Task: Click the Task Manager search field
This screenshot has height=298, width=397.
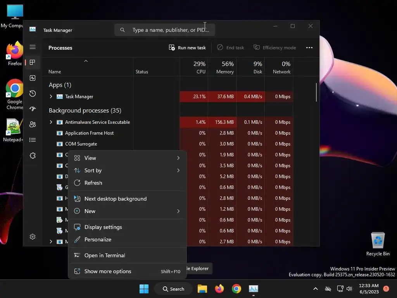Action: coord(164,30)
